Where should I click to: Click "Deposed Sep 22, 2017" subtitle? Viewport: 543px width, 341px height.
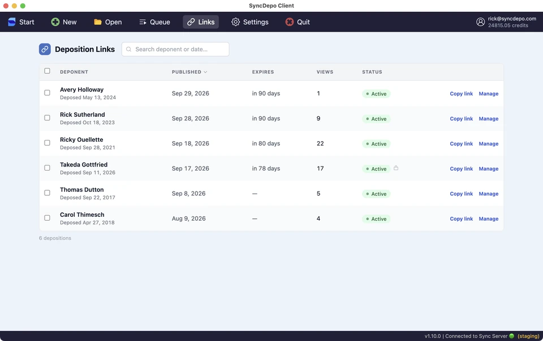tap(88, 198)
